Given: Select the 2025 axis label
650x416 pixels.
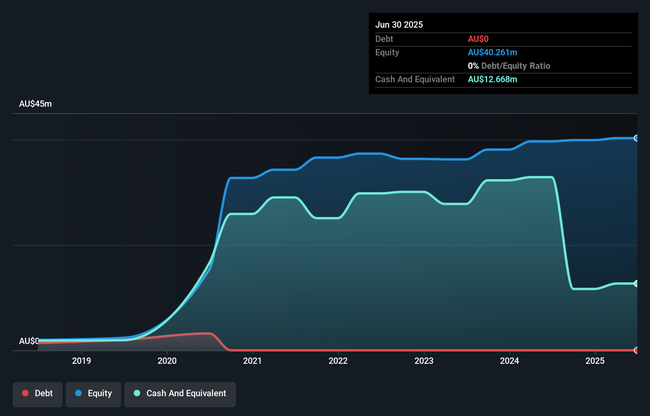Looking at the screenshot, I should (596, 361).
